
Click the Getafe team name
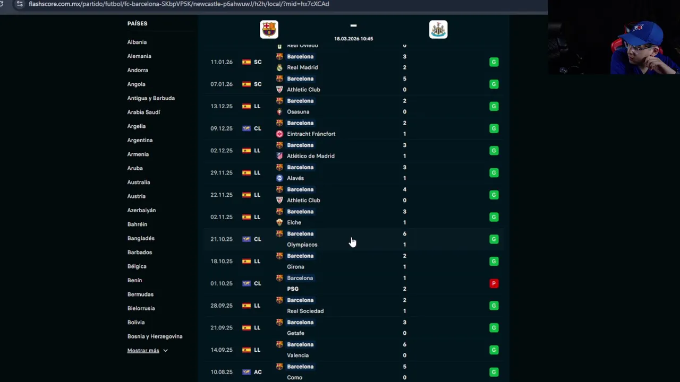[295, 333]
